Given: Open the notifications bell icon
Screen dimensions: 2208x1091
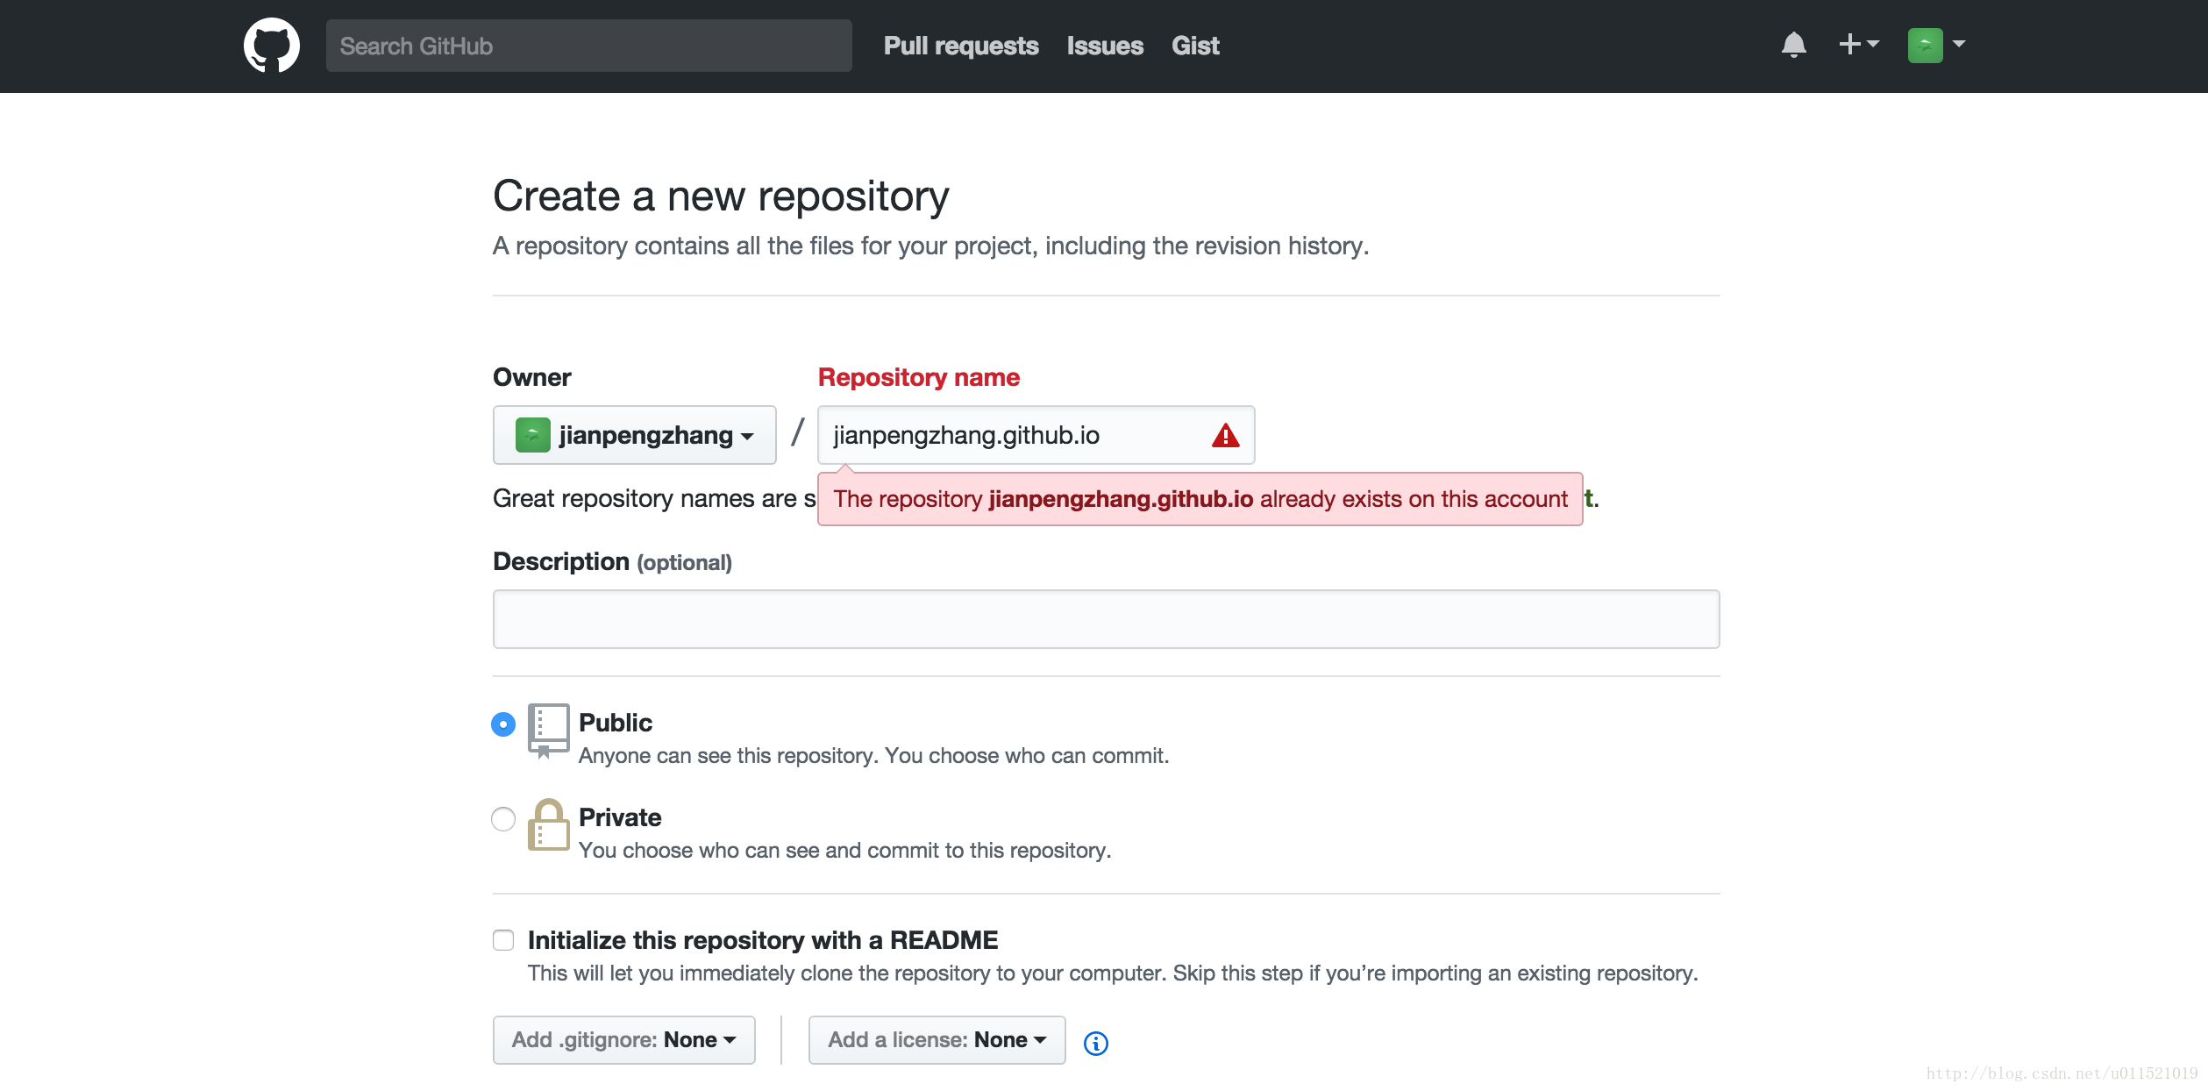Looking at the screenshot, I should click(x=1794, y=45).
